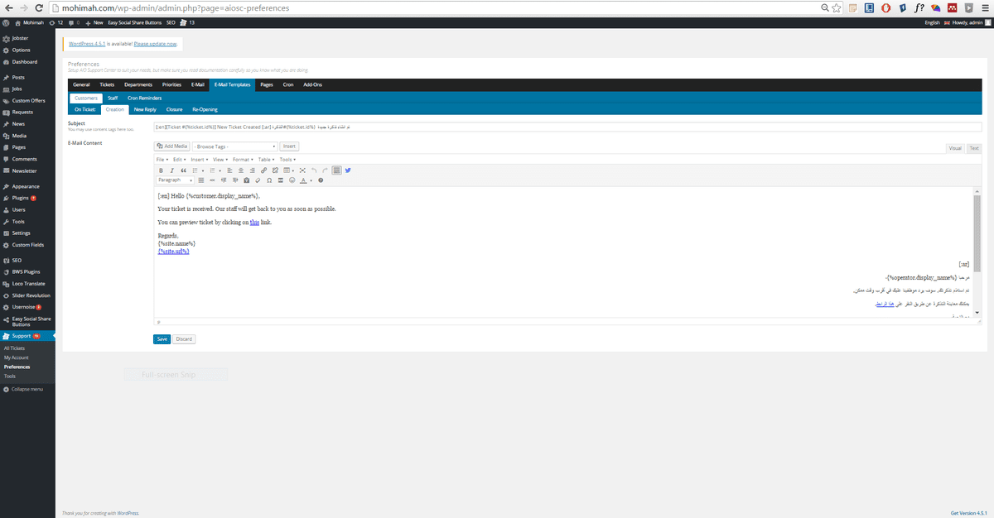This screenshot has width=994, height=518.
Task: Follow the 'Please update now' link
Action: coord(155,43)
